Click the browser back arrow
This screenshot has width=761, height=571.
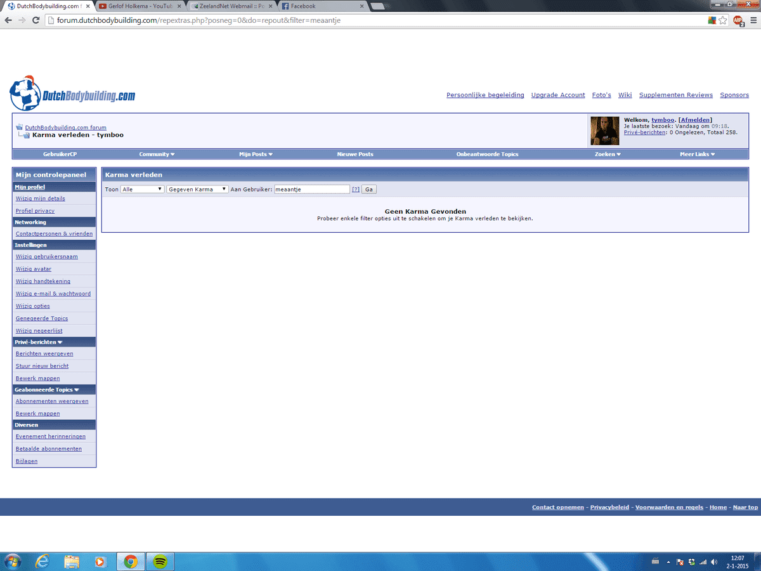[8, 20]
